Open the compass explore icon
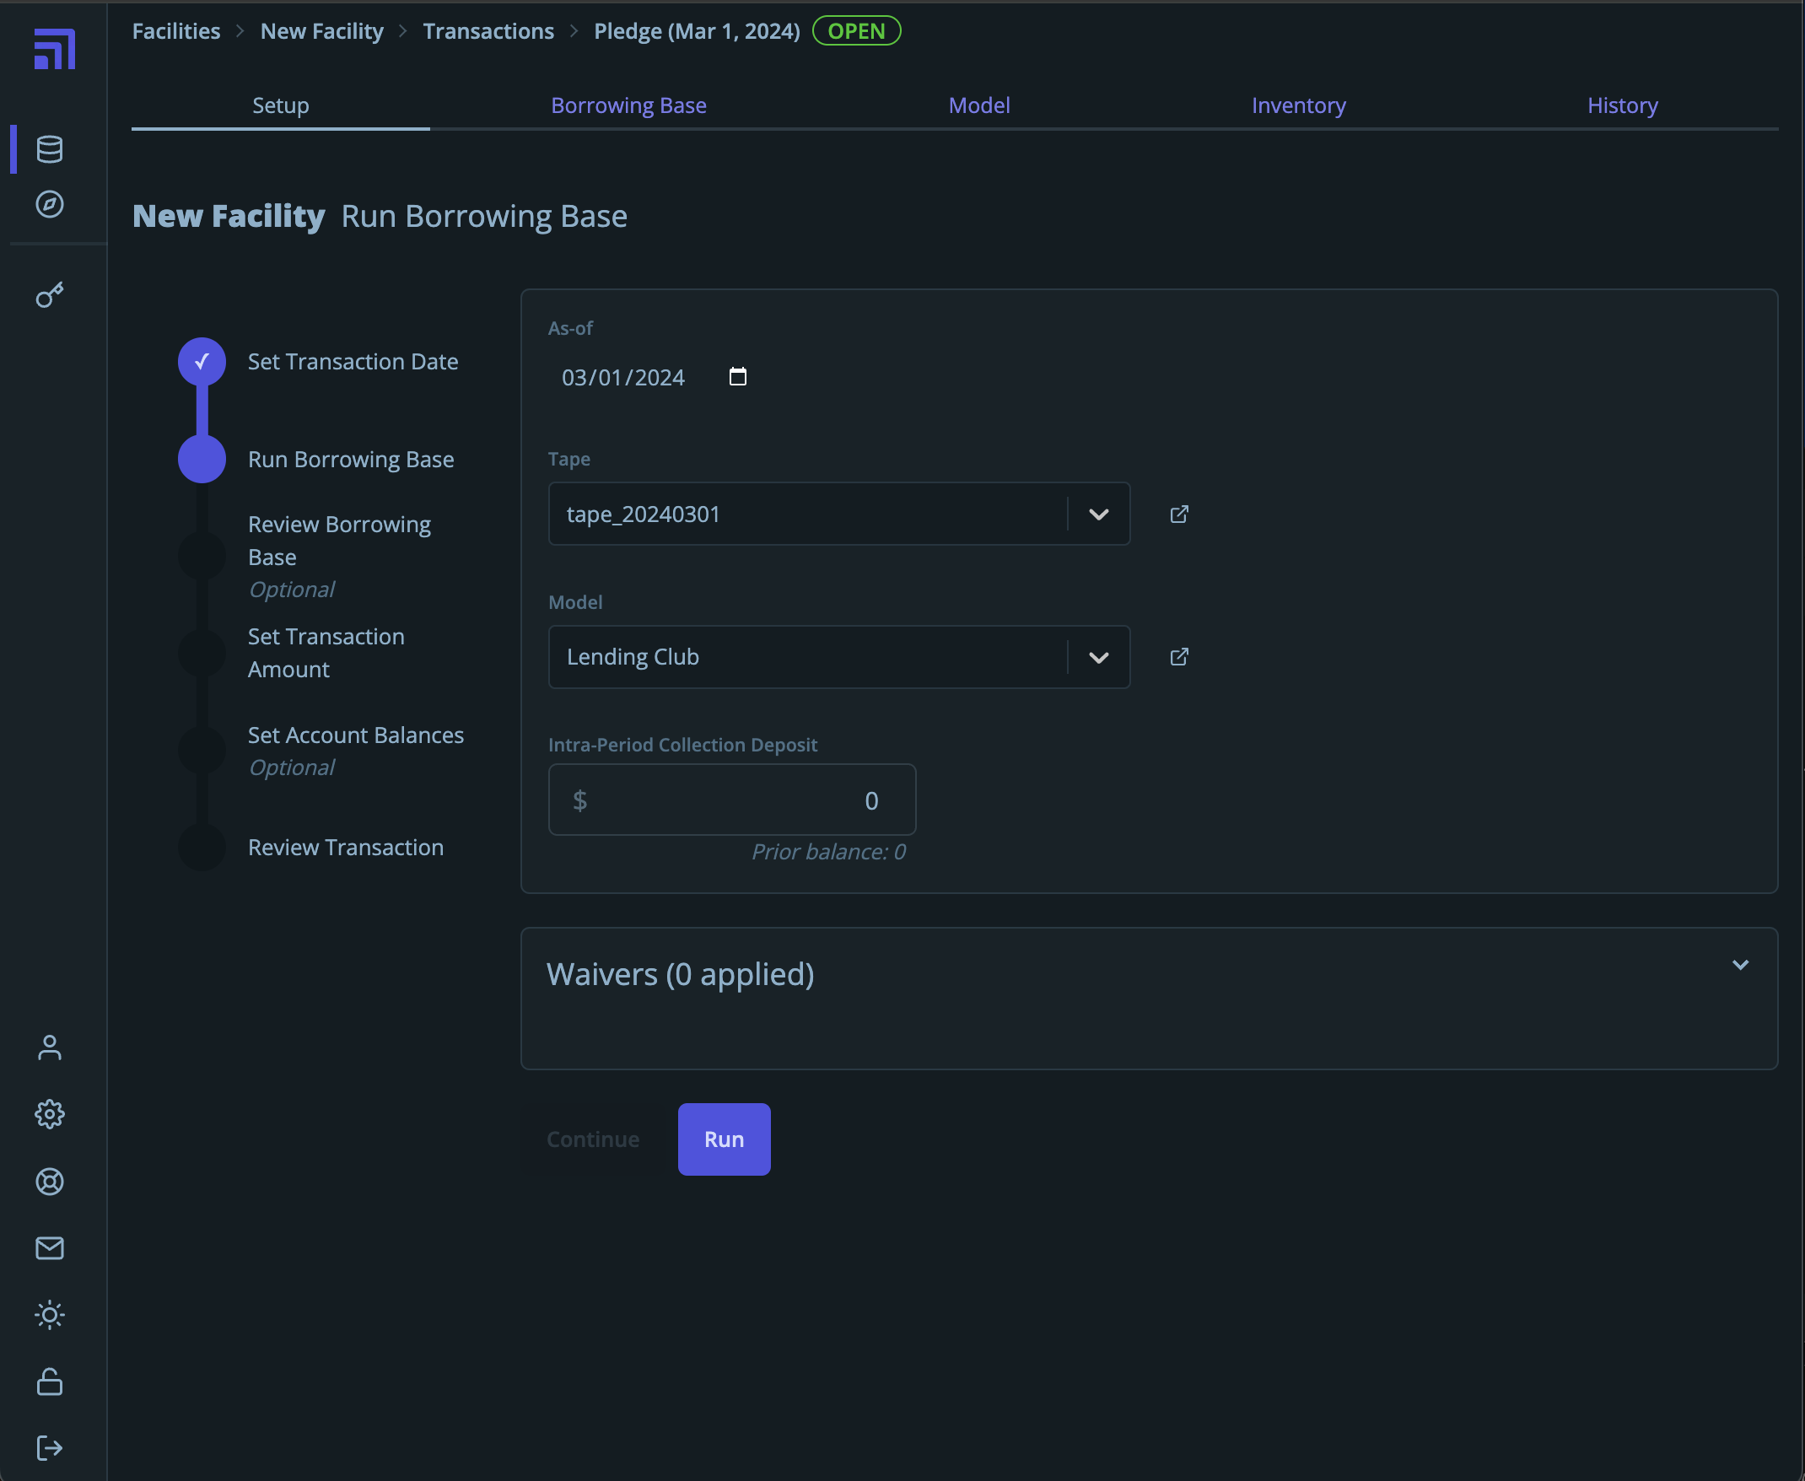Viewport: 1805px width, 1481px height. click(50, 204)
